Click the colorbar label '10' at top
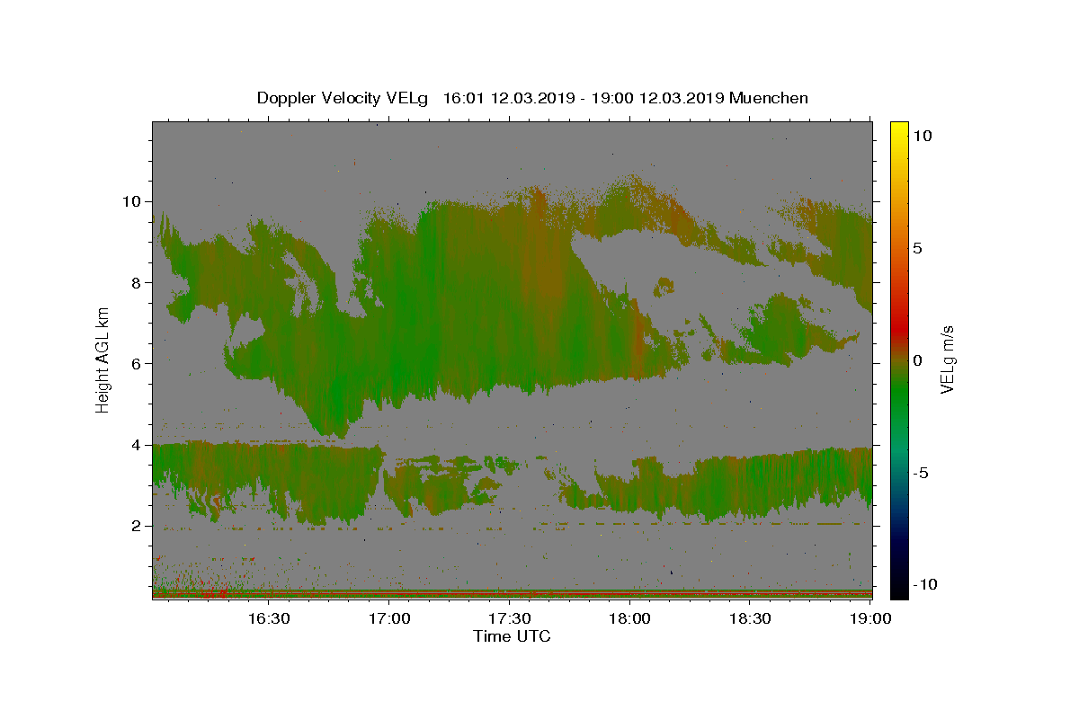 [922, 135]
